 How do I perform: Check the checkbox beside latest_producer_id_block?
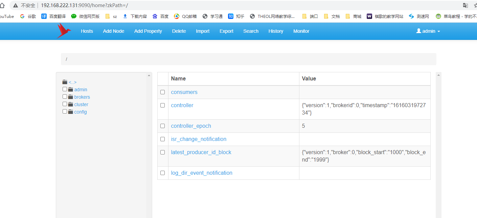(x=162, y=152)
